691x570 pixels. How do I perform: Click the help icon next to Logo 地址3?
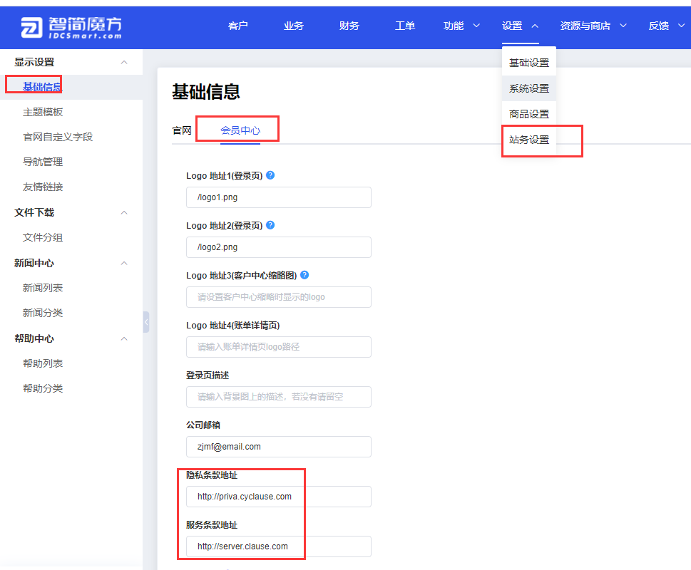click(x=304, y=275)
